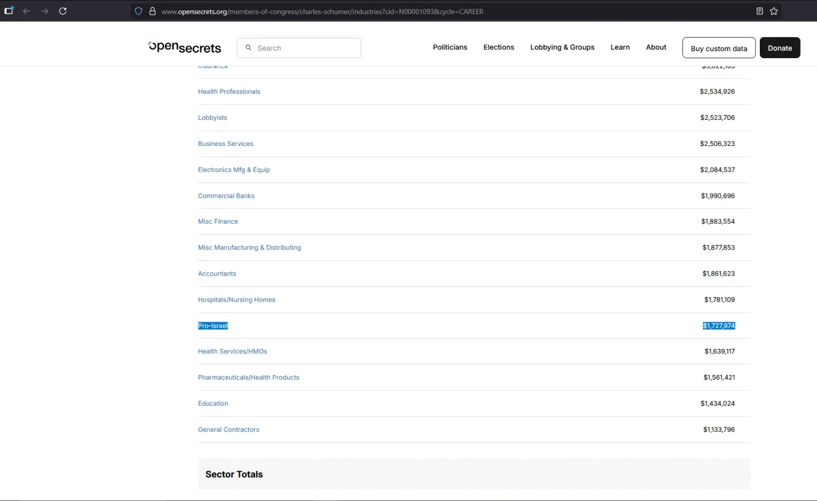Open the Electronics Mfg & Equip link

[x=234, y=170]
